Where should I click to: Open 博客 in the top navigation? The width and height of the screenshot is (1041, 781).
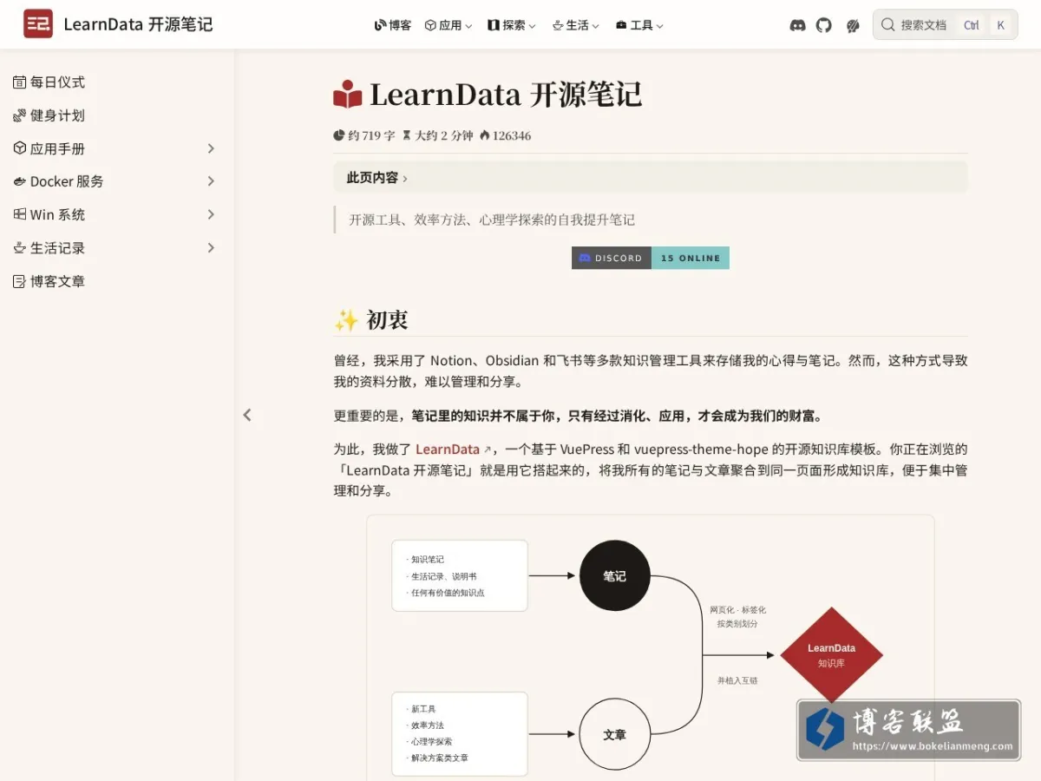point(393,25)
